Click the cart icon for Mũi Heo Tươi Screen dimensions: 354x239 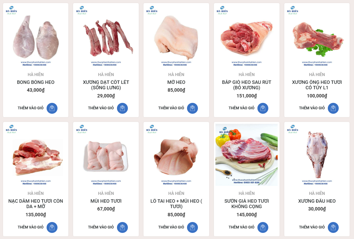(122, 227)
